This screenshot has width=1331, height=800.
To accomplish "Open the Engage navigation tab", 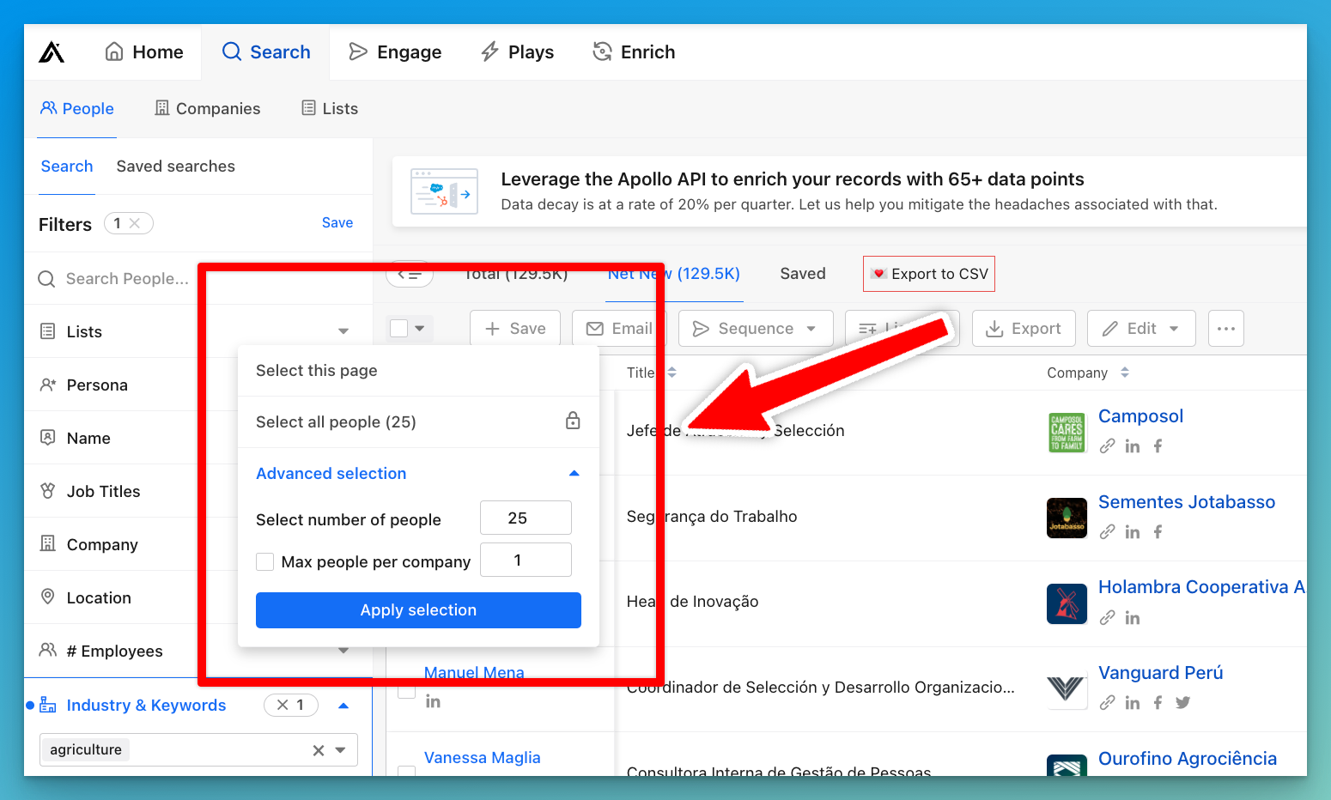I will 395,52.
